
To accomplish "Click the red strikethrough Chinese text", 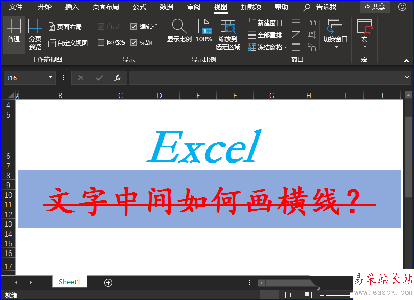I will 210,201.
